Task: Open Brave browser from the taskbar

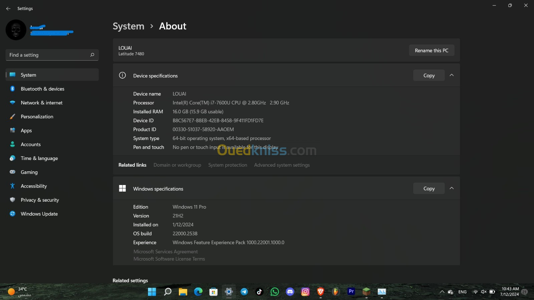Action: click(x=321, y=292)
